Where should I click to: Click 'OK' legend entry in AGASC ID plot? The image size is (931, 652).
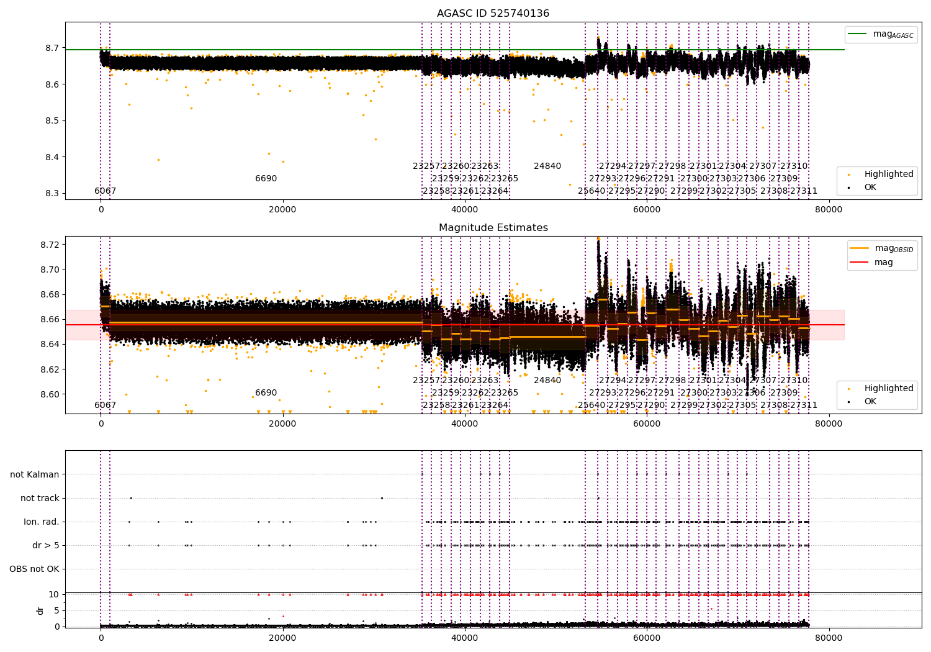tap(863, 187)
